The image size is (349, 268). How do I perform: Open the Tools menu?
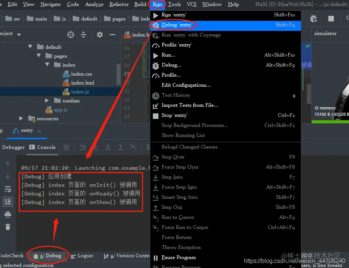[174, 4]
